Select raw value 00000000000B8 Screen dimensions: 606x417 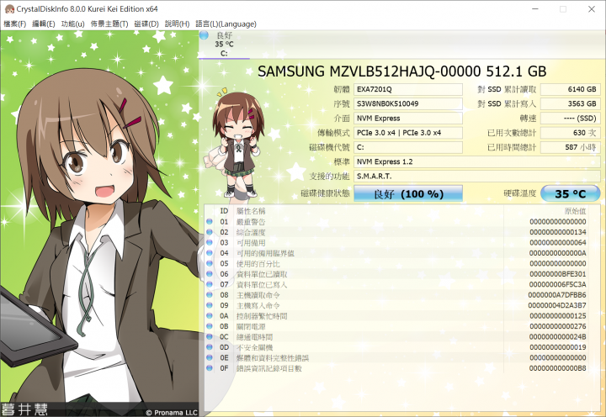558,368
